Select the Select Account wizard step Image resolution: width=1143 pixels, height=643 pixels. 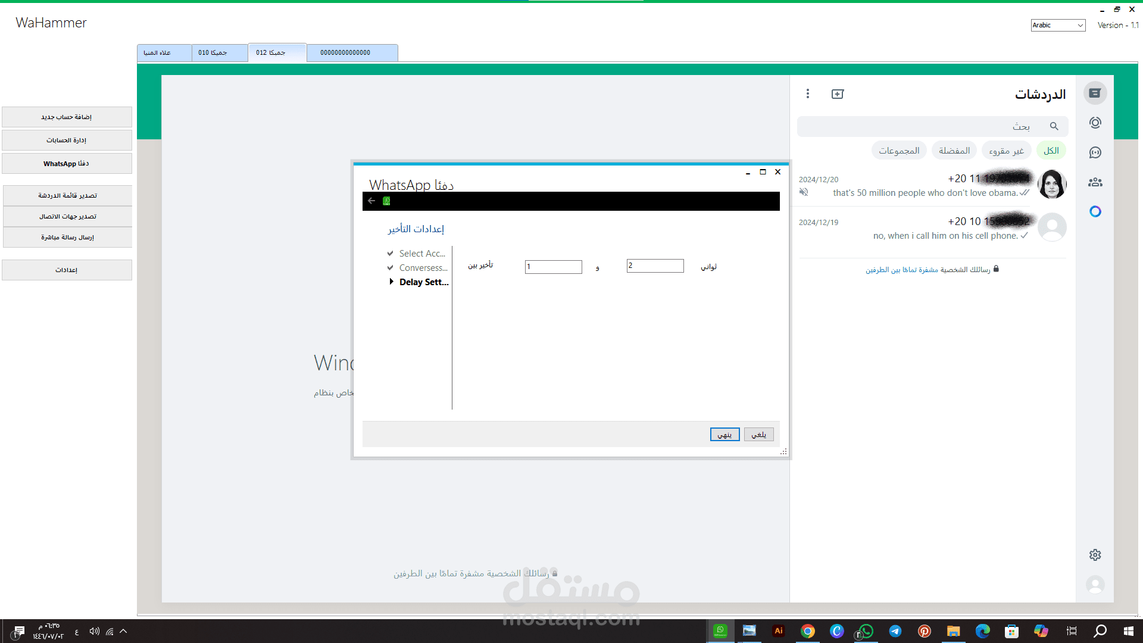point(421,254)
